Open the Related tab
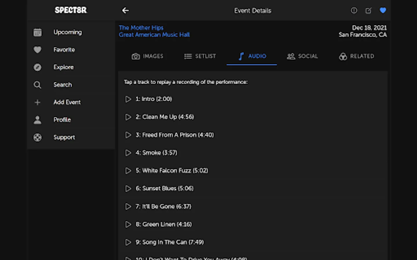Image resolution: width=417 pixels, height=260 pixels. (x=356, y=56)
